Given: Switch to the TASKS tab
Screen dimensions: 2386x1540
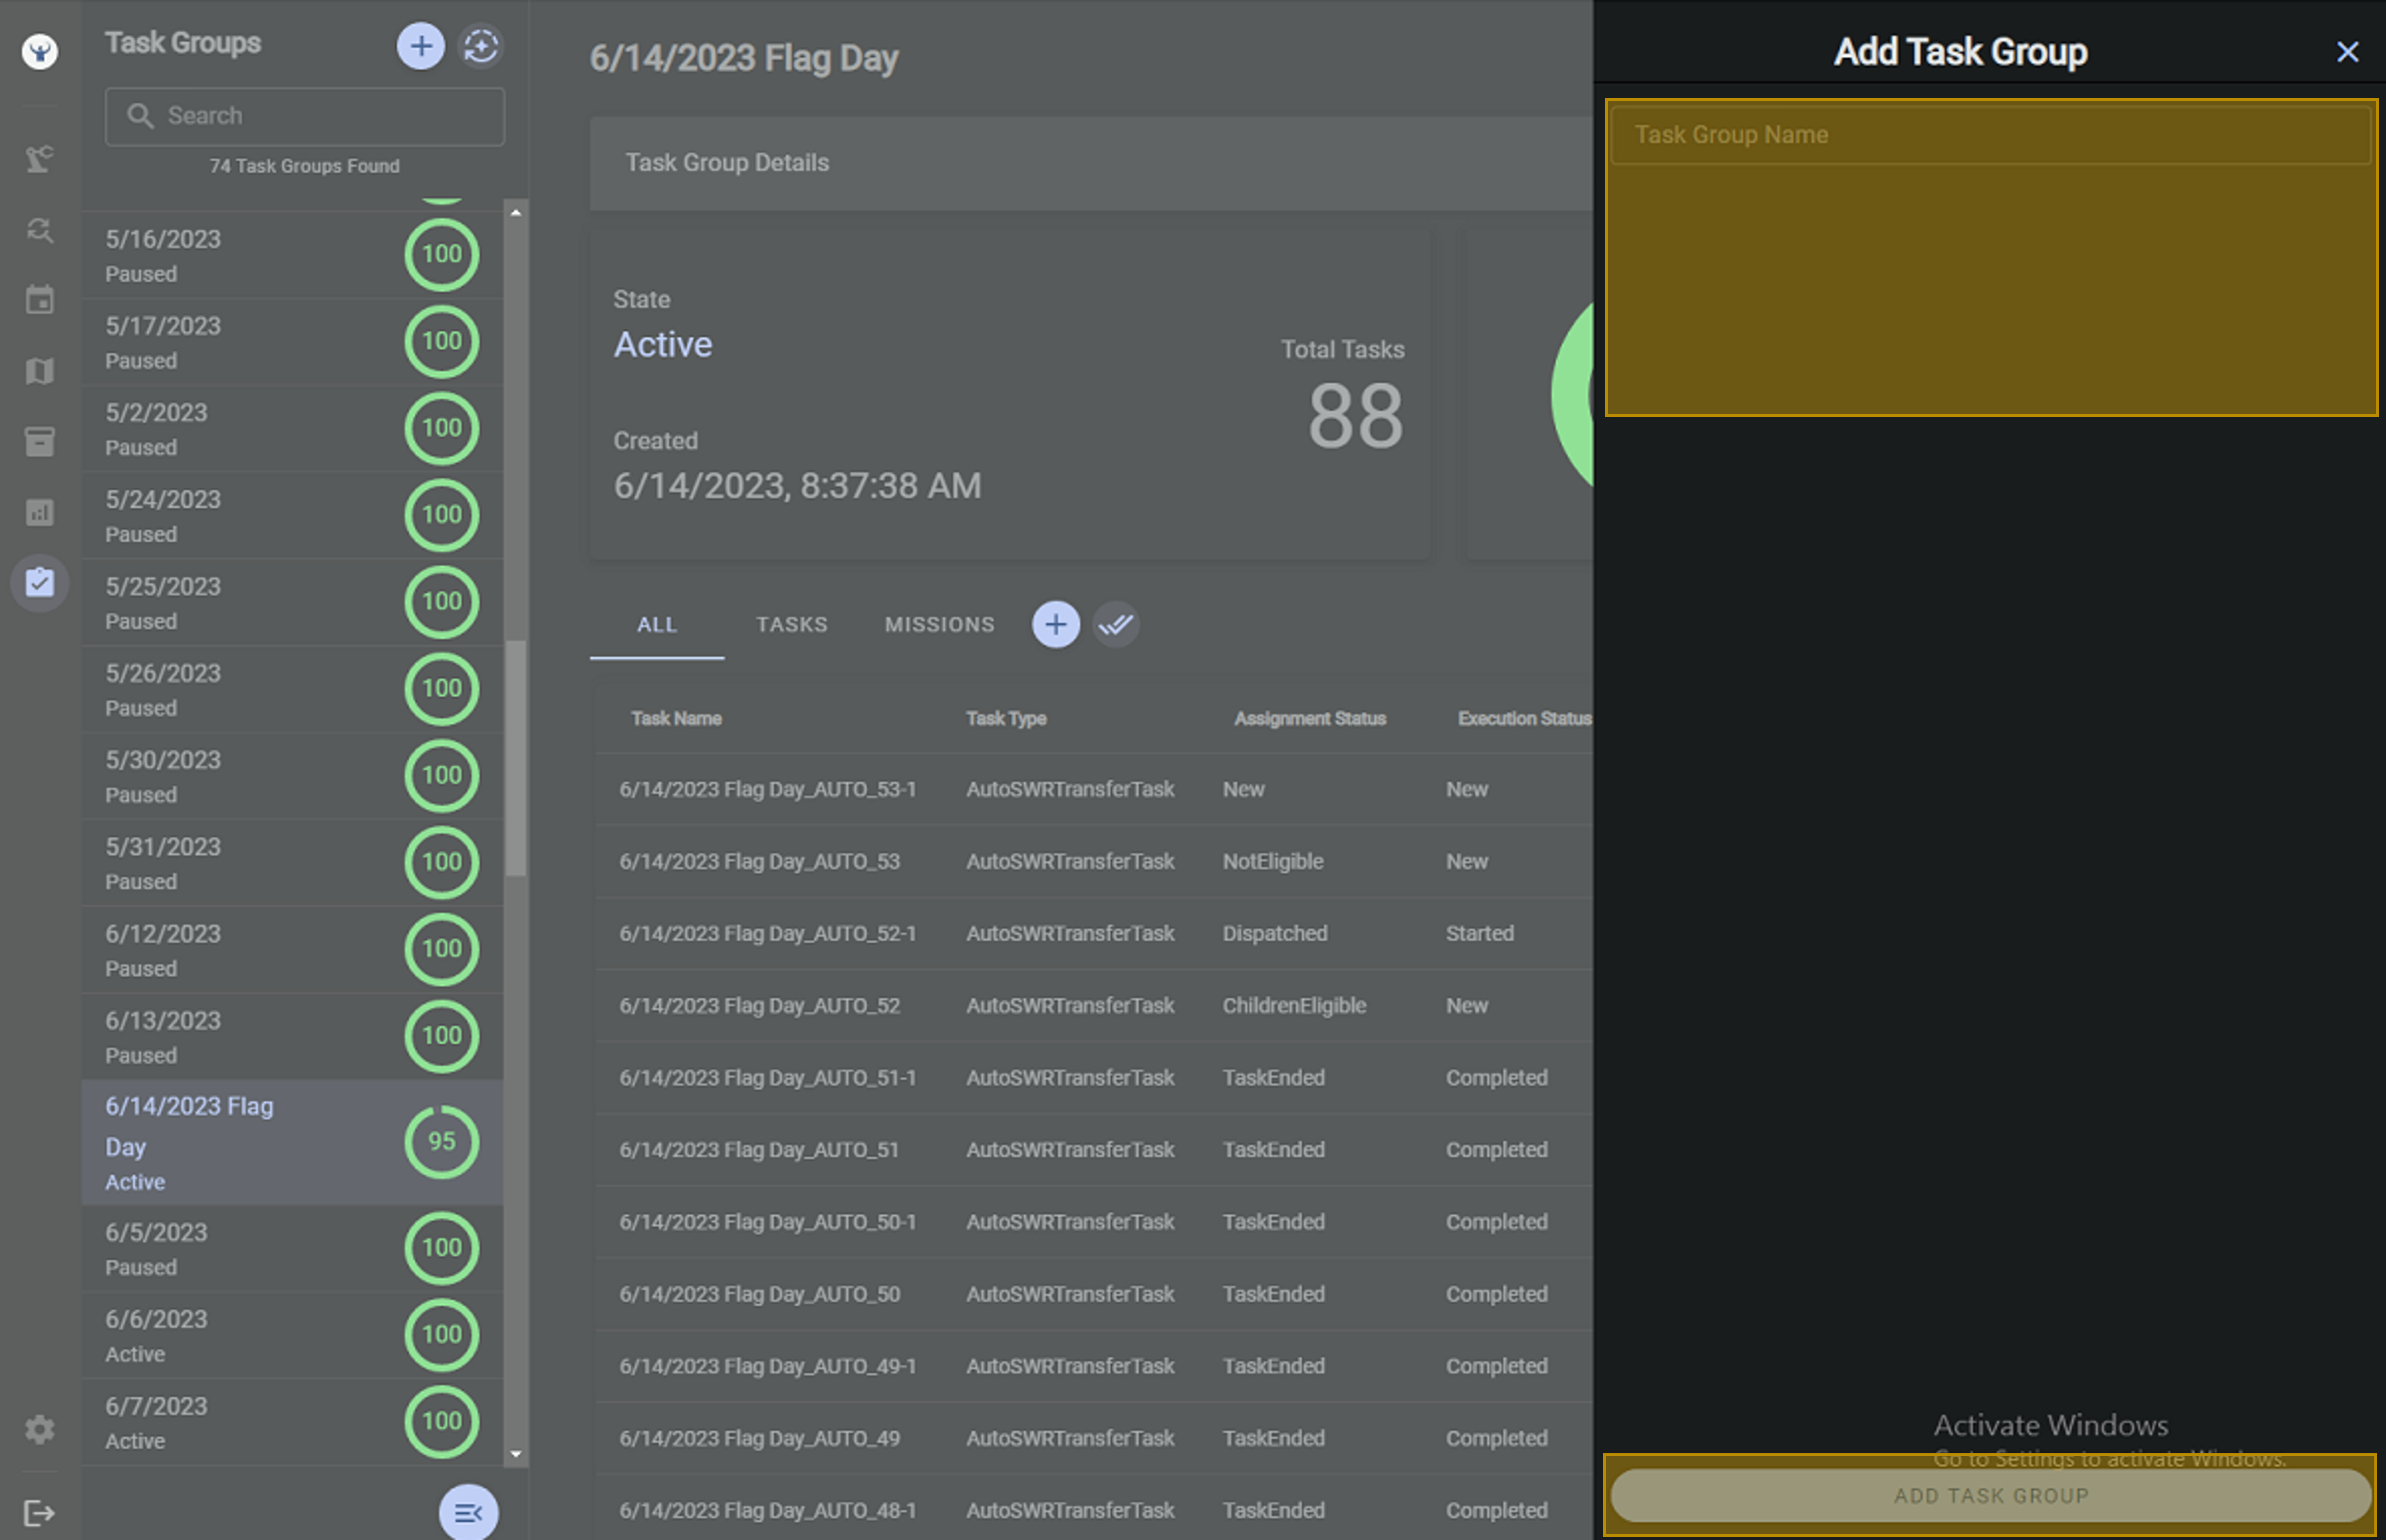Looking at the screenshot, I should (791, 625).
